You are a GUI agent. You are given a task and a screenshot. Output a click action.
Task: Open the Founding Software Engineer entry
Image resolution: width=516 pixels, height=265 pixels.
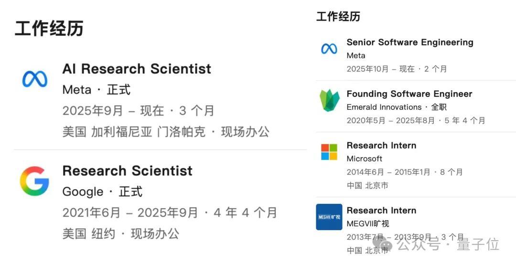[409, 94]
